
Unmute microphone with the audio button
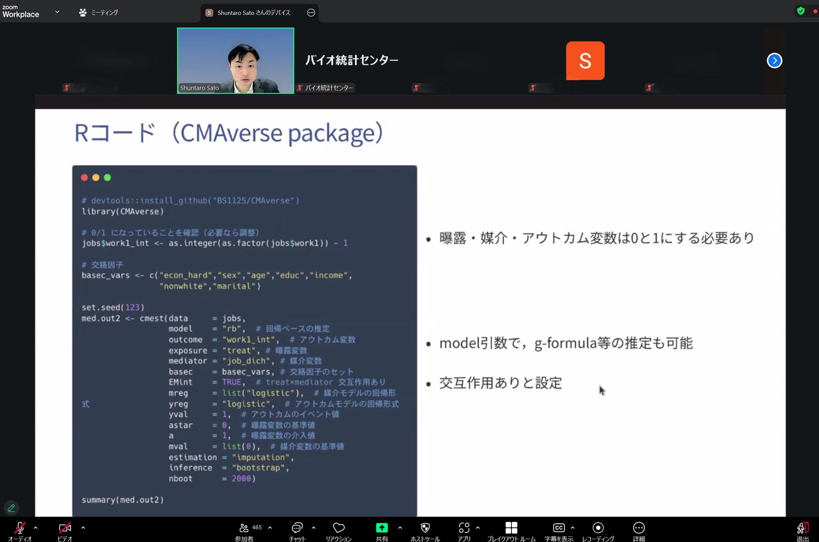19,529
